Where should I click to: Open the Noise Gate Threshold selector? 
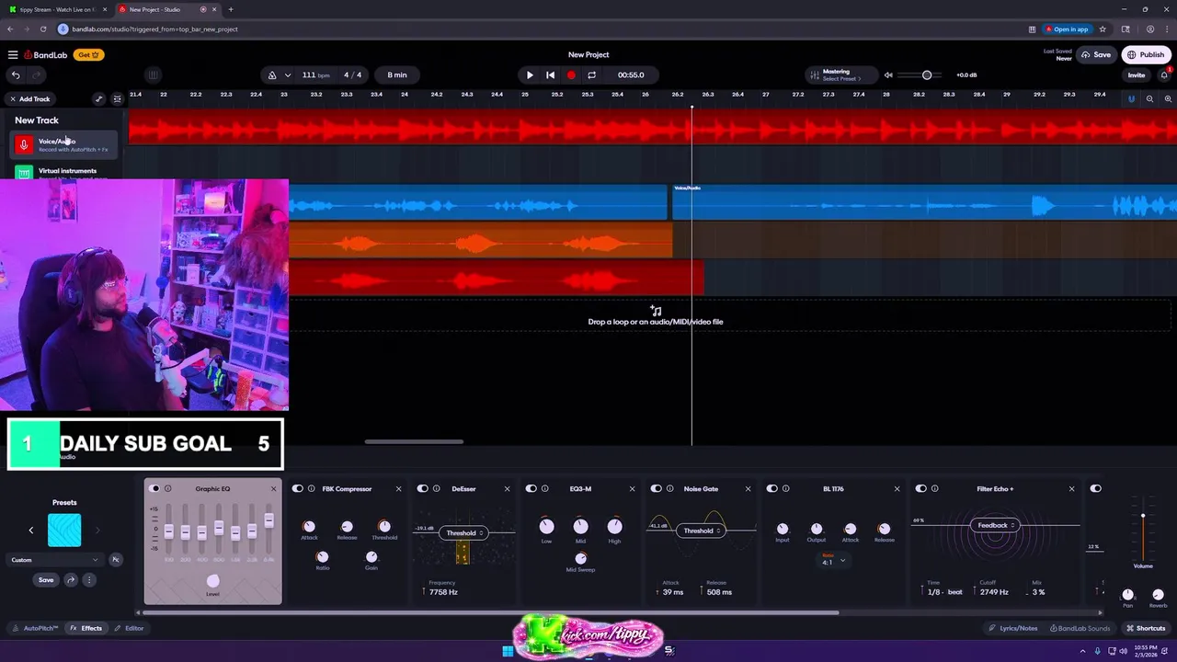click(x=702, y=531)
